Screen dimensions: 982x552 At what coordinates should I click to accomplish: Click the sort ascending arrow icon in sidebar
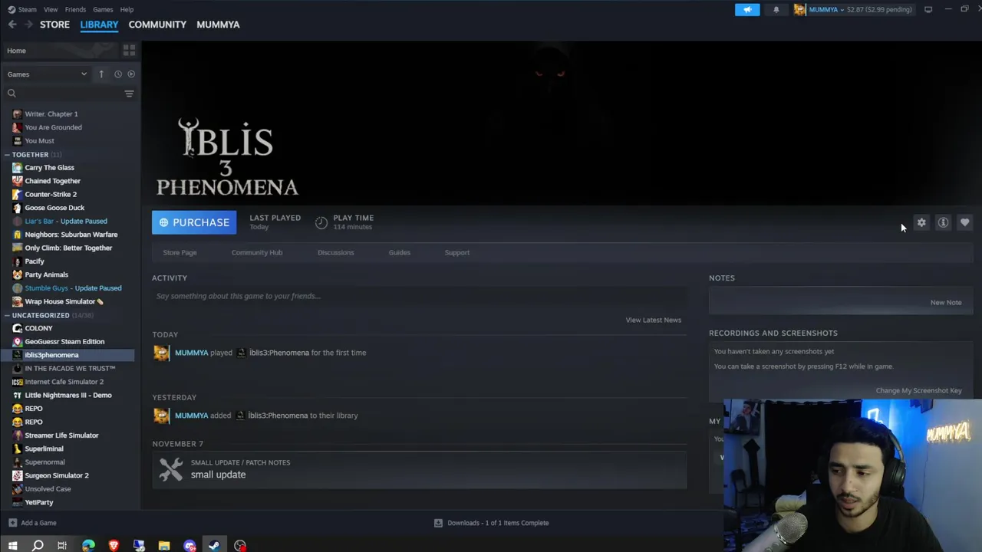point(101,74)
